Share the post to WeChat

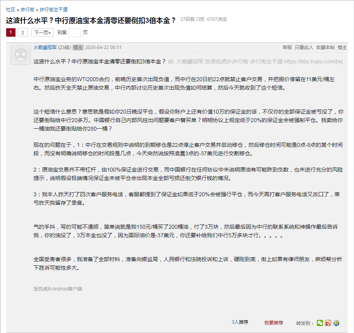pyautogui.click(x=320, y=323)
